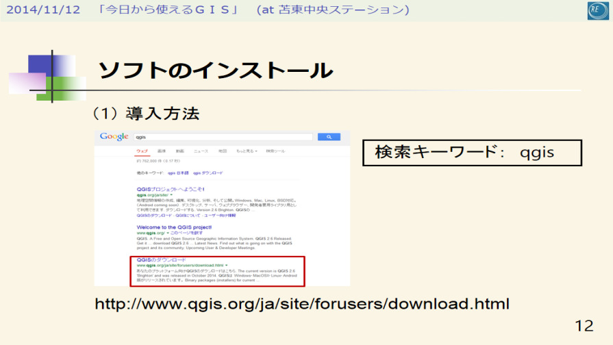Select the ウェブ search tab
This screenshot has width=613, height=345.
tap(142, 151)
